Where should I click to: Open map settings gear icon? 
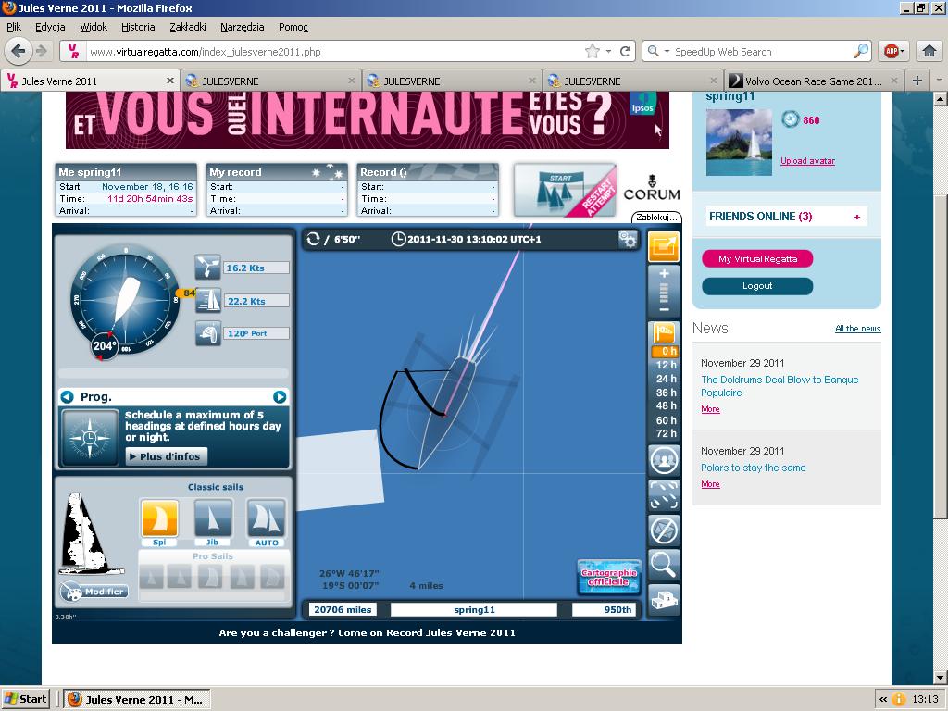point(628,240)
